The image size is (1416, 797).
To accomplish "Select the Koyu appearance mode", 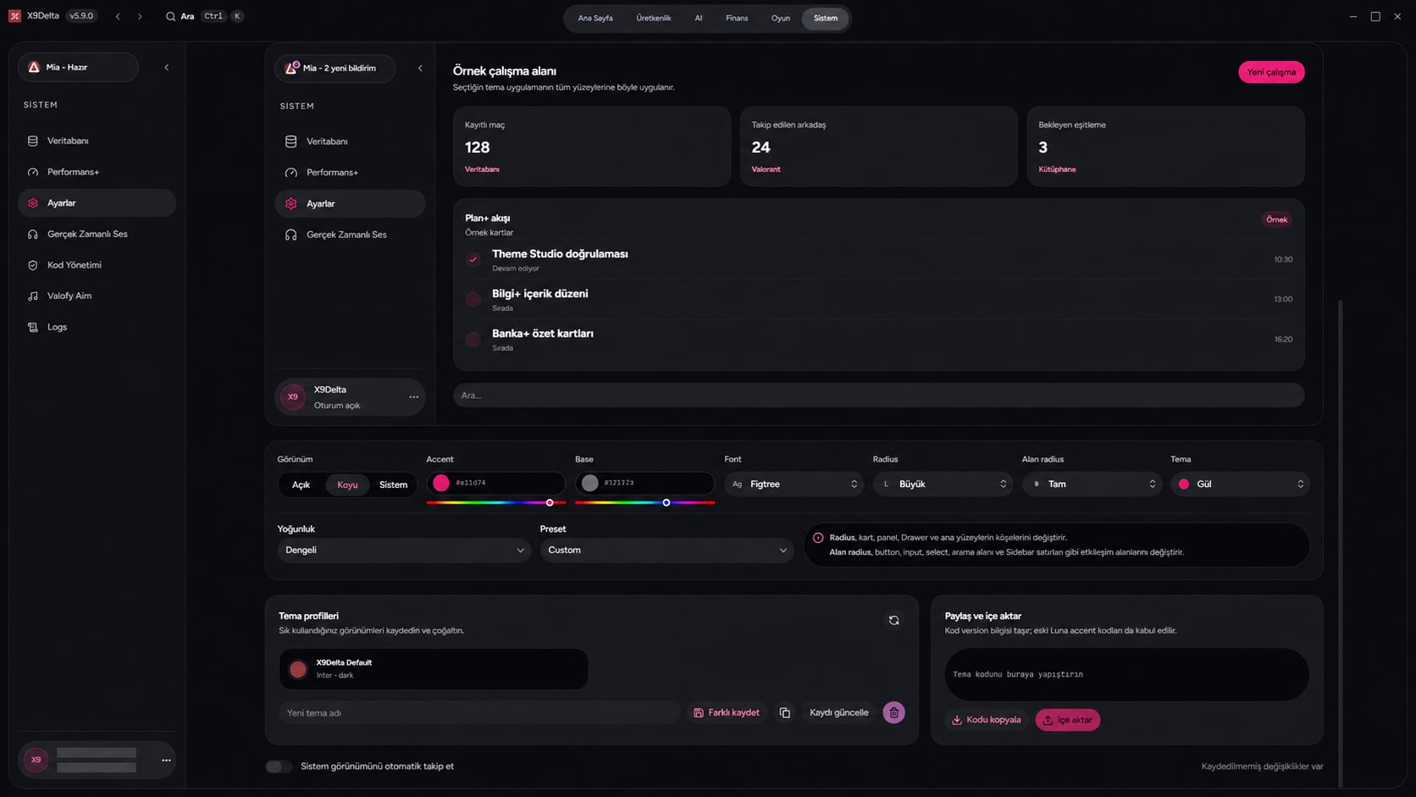I will click(347, 484).
